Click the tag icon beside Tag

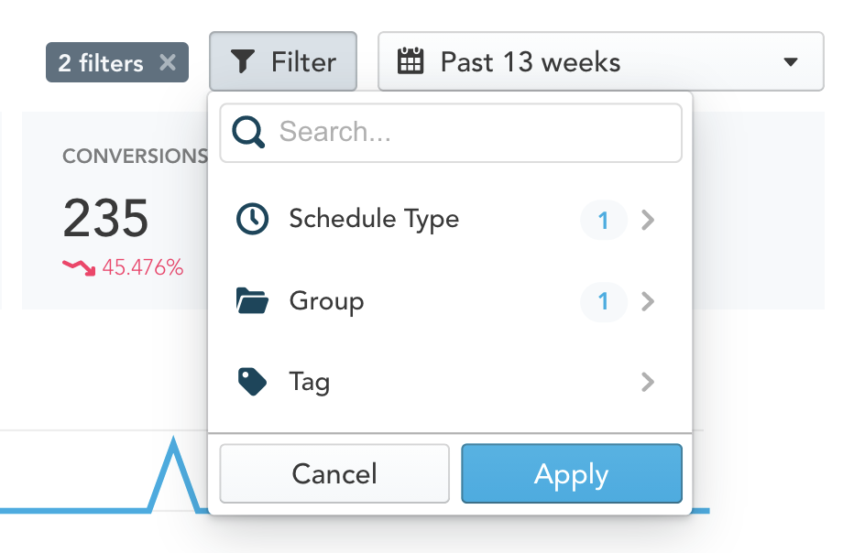(x=252, y=382)
